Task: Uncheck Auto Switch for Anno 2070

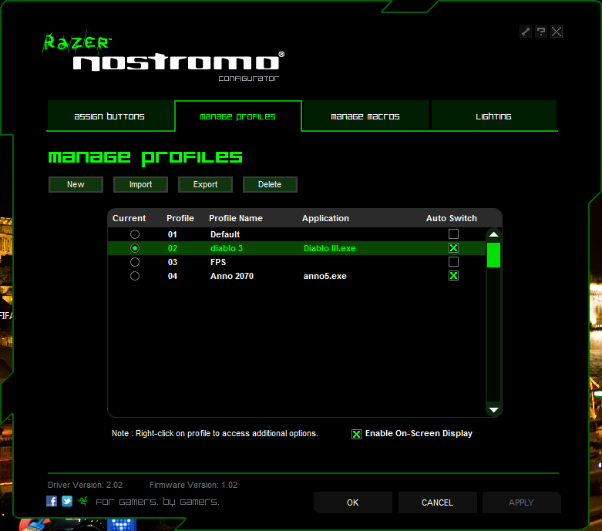Action: click(453, 275)
